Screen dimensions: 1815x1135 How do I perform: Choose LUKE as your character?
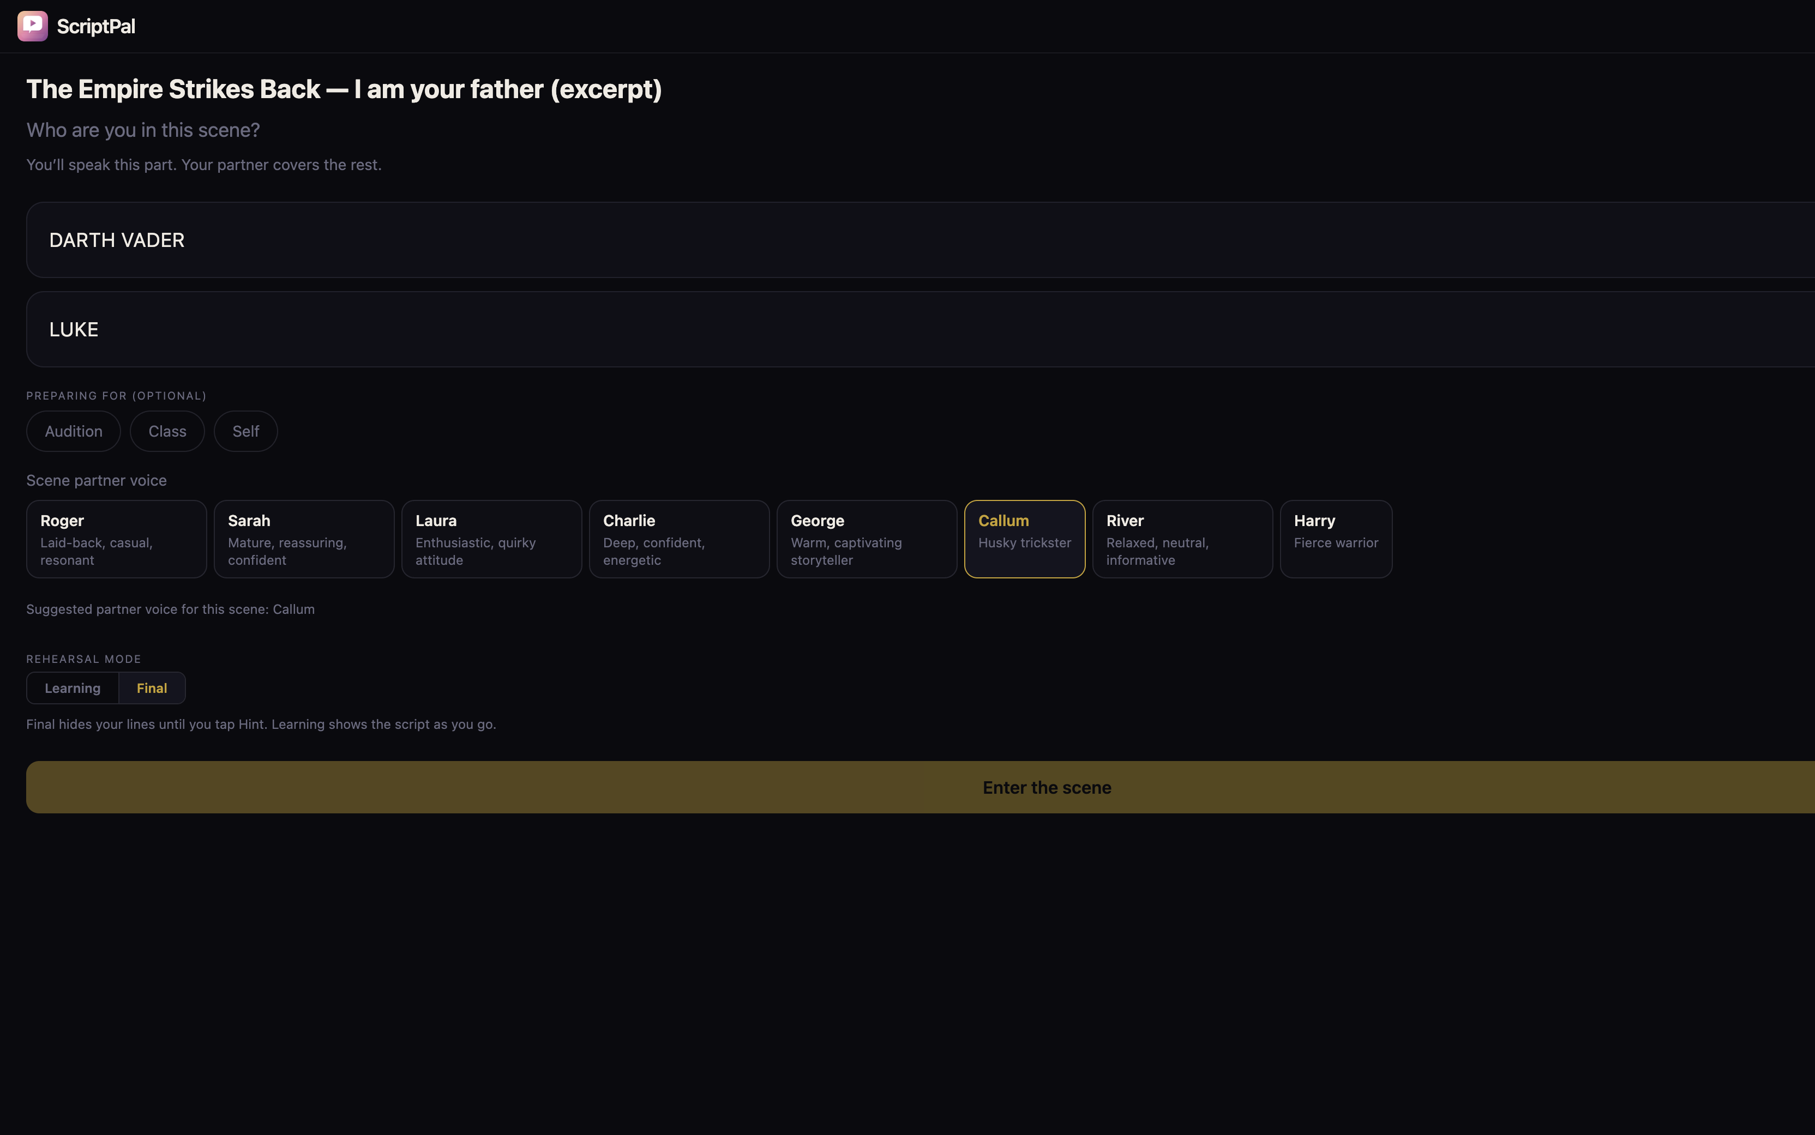pos(921,329)
